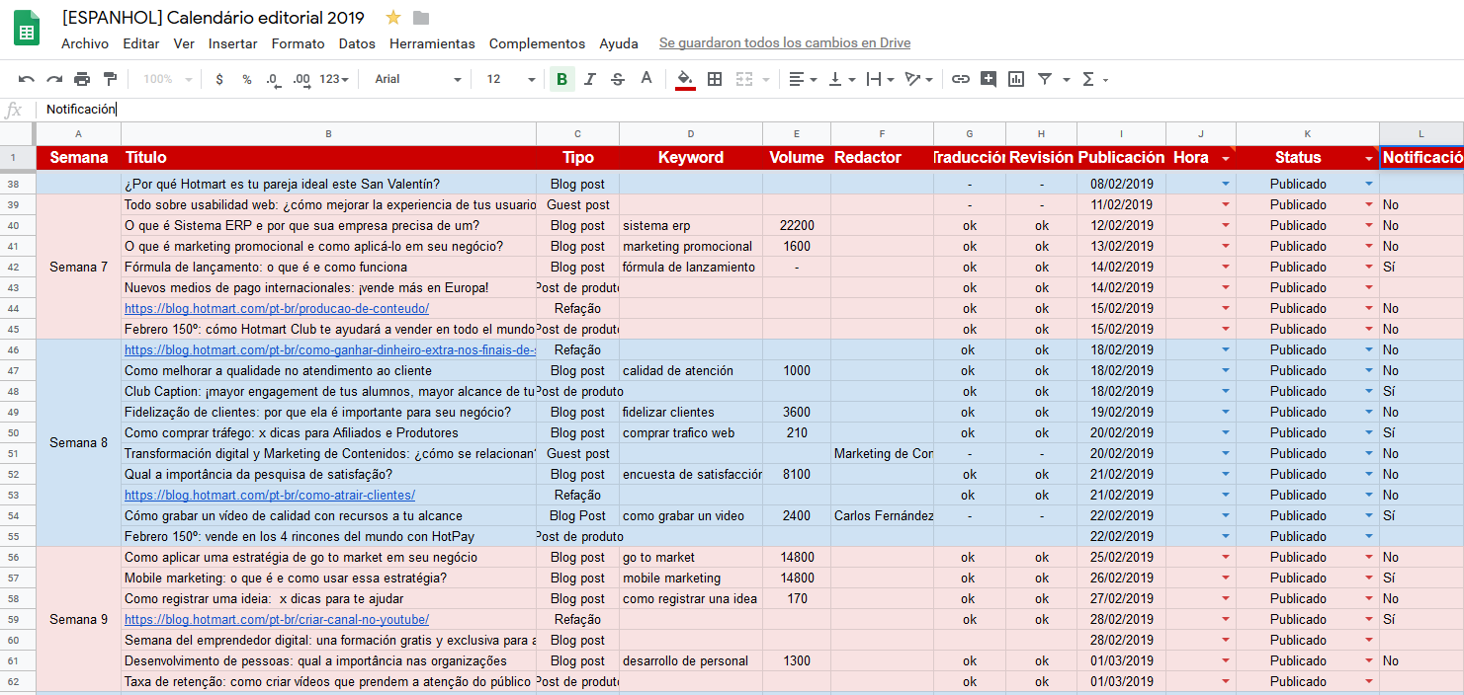Open the Formato menu
Viewport: 1464px width, 695px height.
coord(299,43)
